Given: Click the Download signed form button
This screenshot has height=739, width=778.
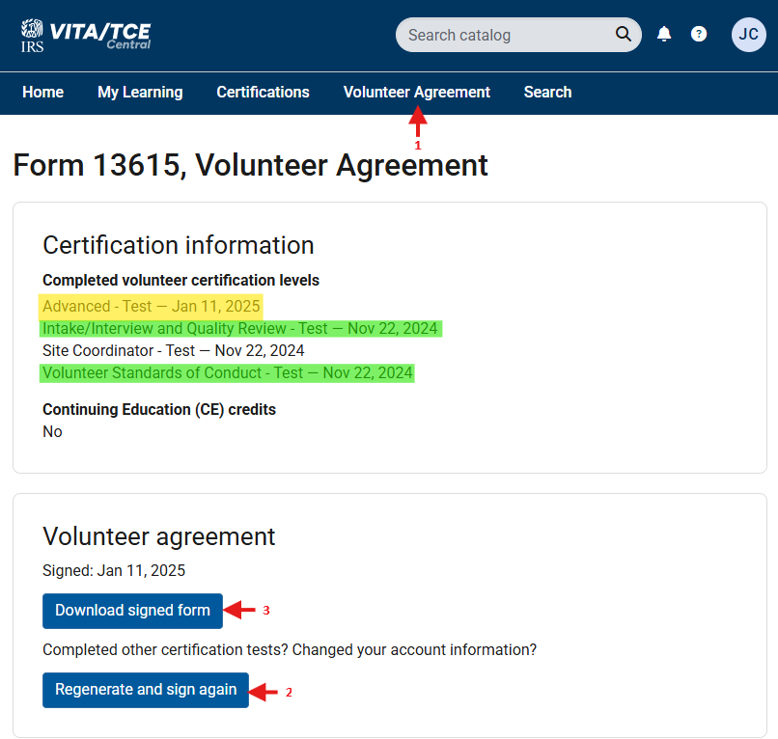Looking at the screenshot, I should pos(132,611).
